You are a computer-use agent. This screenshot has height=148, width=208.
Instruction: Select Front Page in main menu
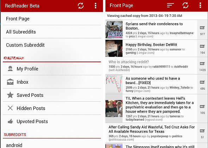(52, 19)
